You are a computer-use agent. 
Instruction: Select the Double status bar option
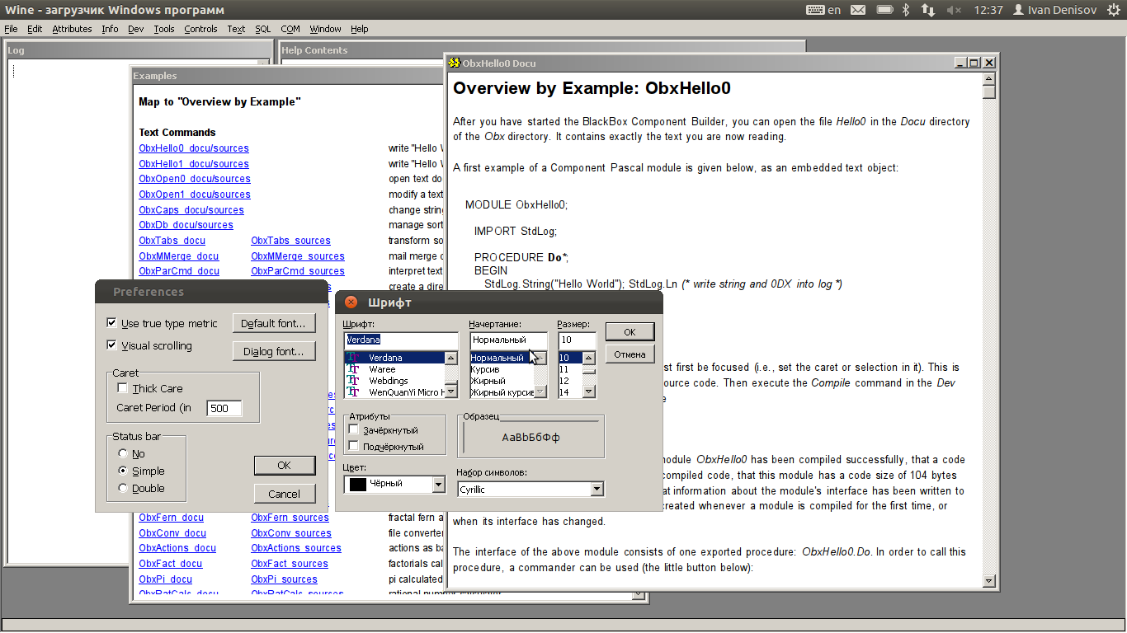click(123, 488)
